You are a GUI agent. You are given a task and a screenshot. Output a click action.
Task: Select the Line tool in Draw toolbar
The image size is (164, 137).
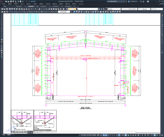[2, 15]
